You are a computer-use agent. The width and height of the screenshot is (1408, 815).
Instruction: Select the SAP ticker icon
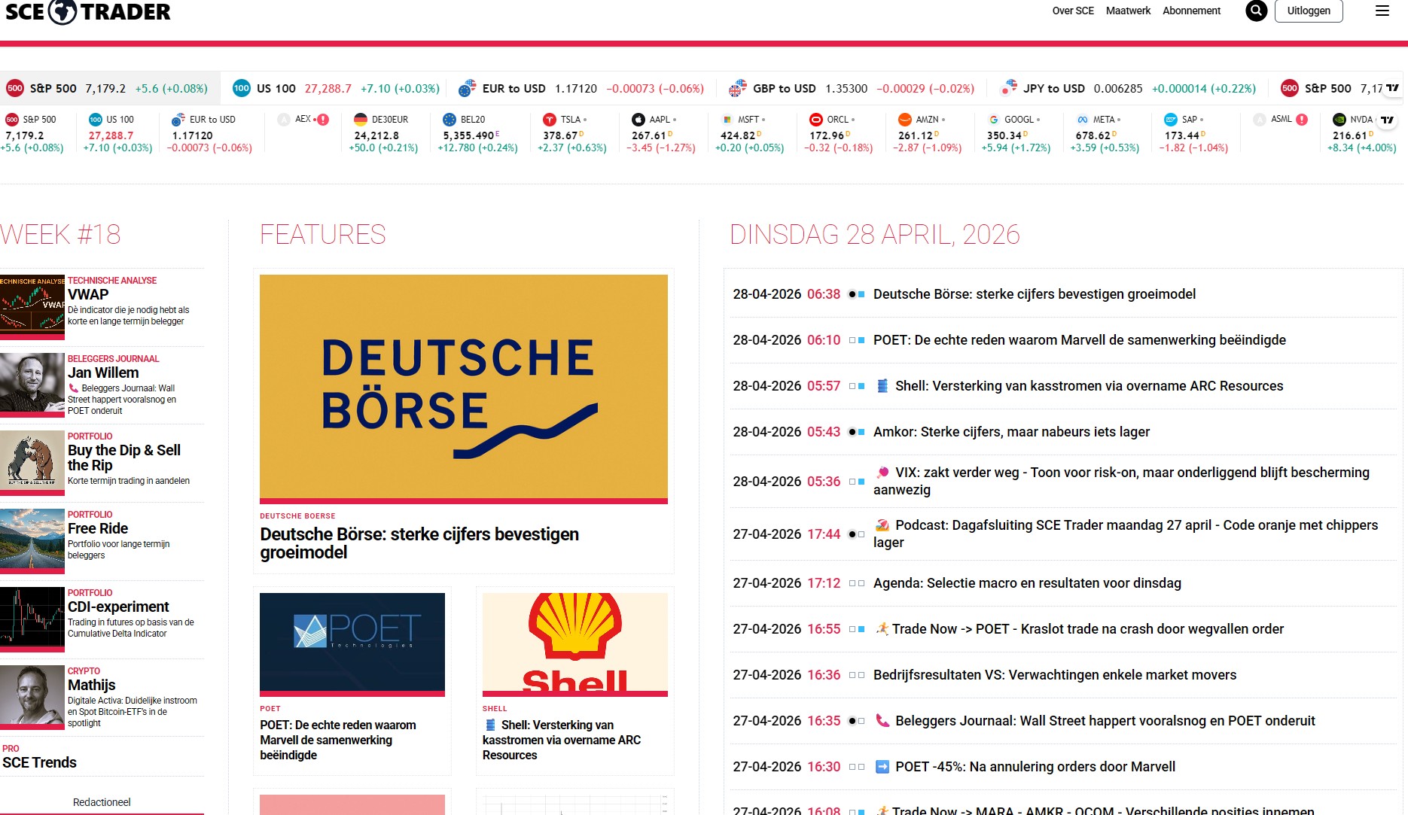[x=1171, y=119]
